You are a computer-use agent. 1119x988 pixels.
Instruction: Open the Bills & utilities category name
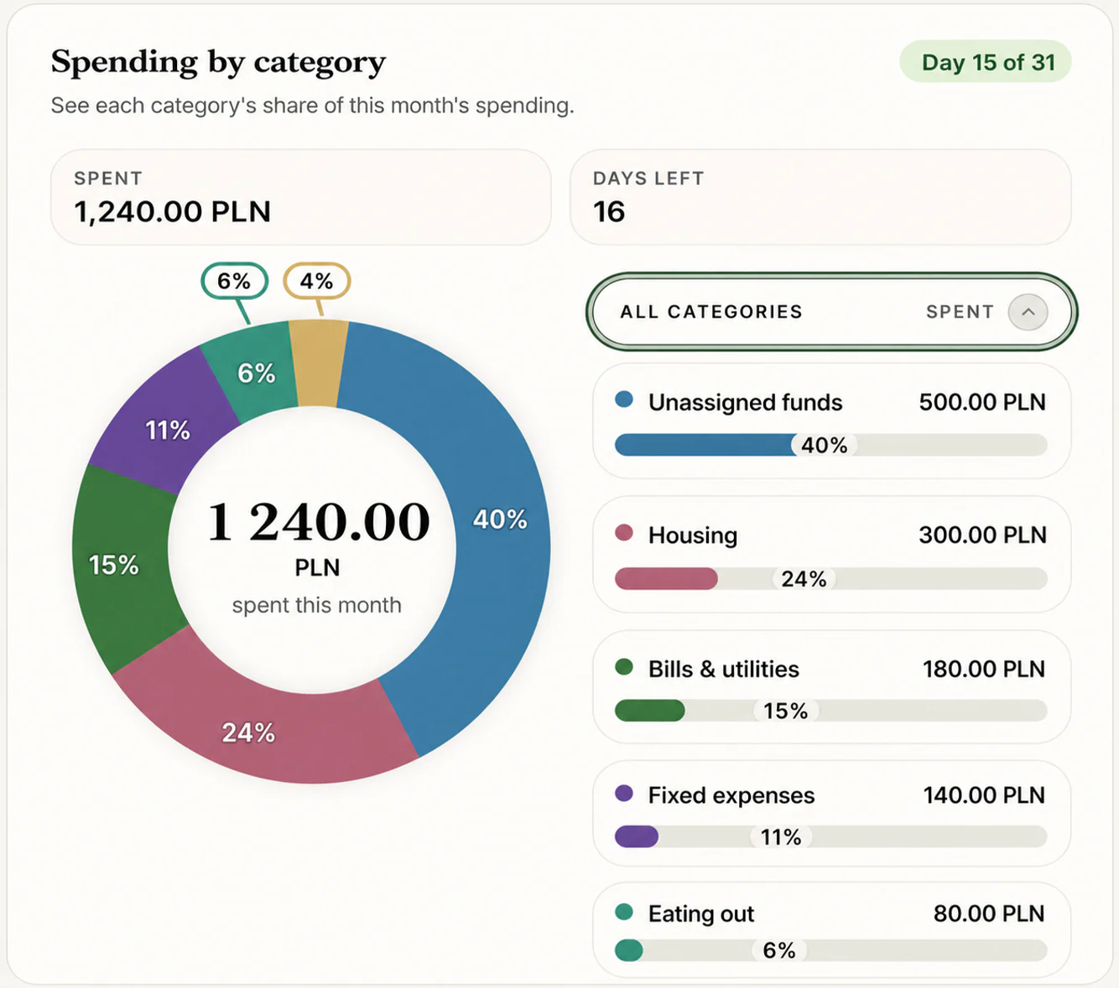723,669
